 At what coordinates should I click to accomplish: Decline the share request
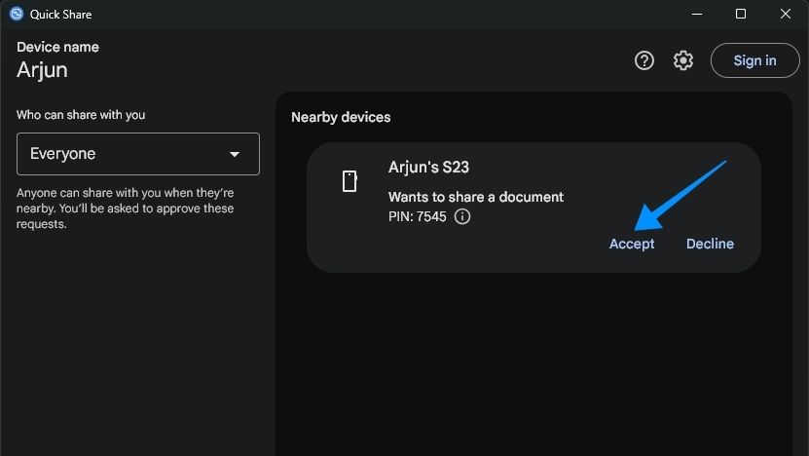click(x=710, y=244)
